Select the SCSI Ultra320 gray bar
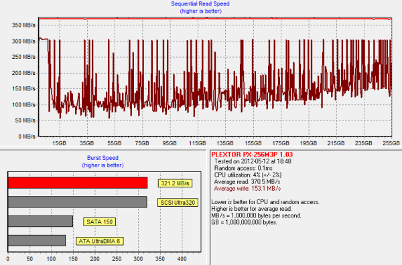Screen dimensions: 402x265 coord(78,202)
